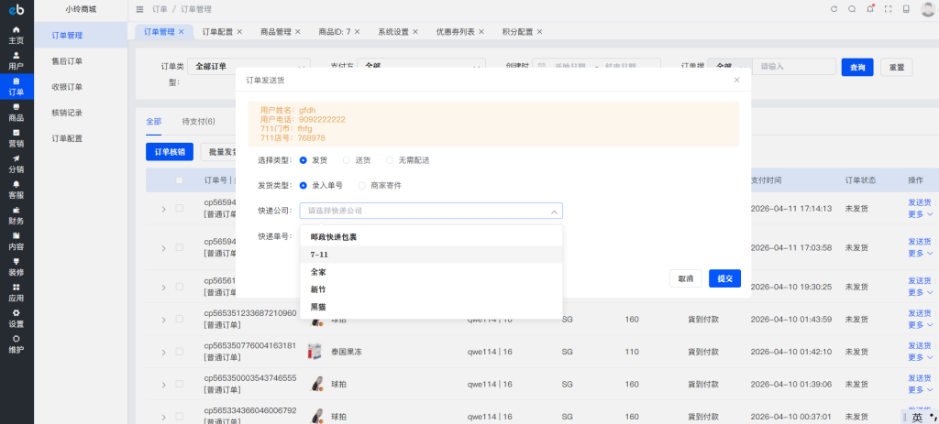The height and width of the screenshot is (424, 939).
Task: Open 更多 menu for the 17:14:13 order
Action: (x=921, y=214)
